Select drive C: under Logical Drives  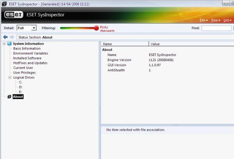21,82
